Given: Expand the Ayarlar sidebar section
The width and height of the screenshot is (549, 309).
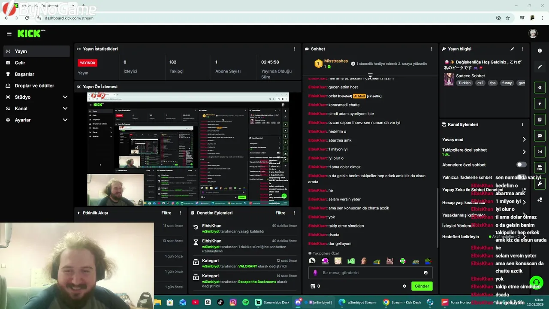Looking at the screenshot, I should pos(36,120).
